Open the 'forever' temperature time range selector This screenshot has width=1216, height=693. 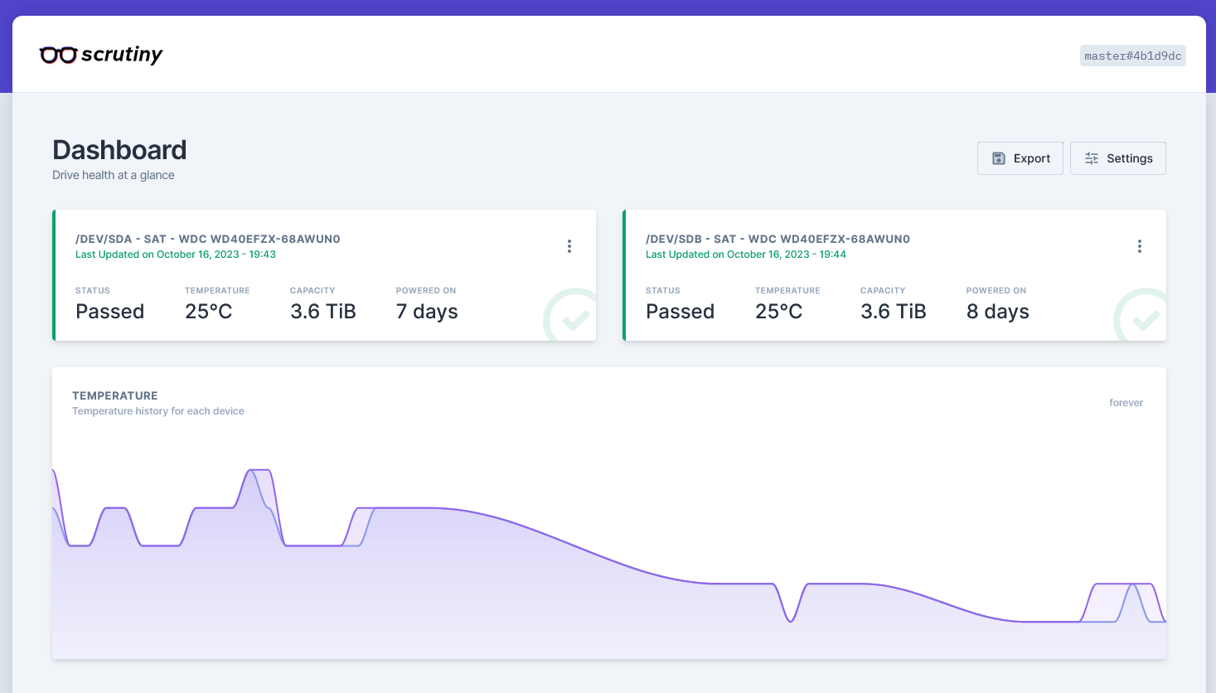(x=1126, y=403)
